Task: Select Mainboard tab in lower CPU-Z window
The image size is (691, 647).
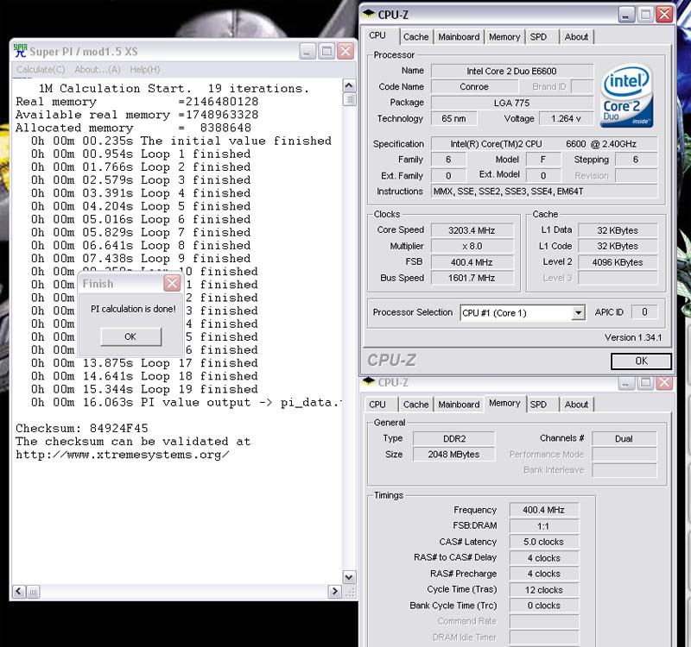Action: (x=459, y=405)
